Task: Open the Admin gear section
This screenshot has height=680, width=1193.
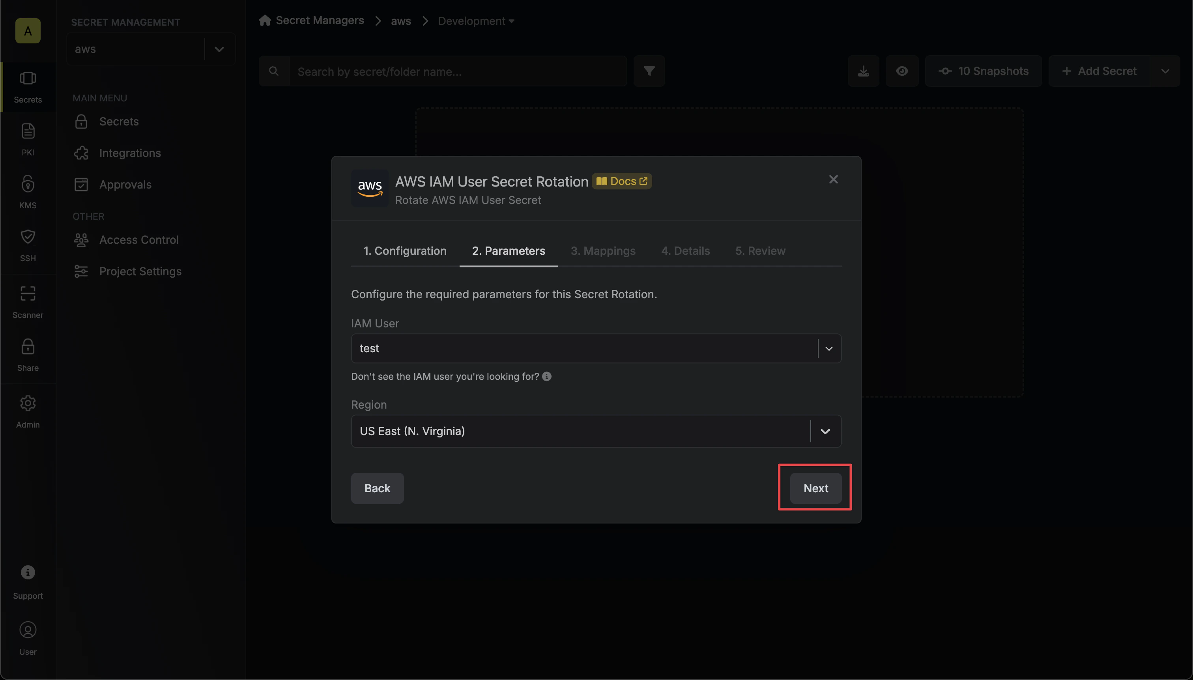Action: coord(28,411)
